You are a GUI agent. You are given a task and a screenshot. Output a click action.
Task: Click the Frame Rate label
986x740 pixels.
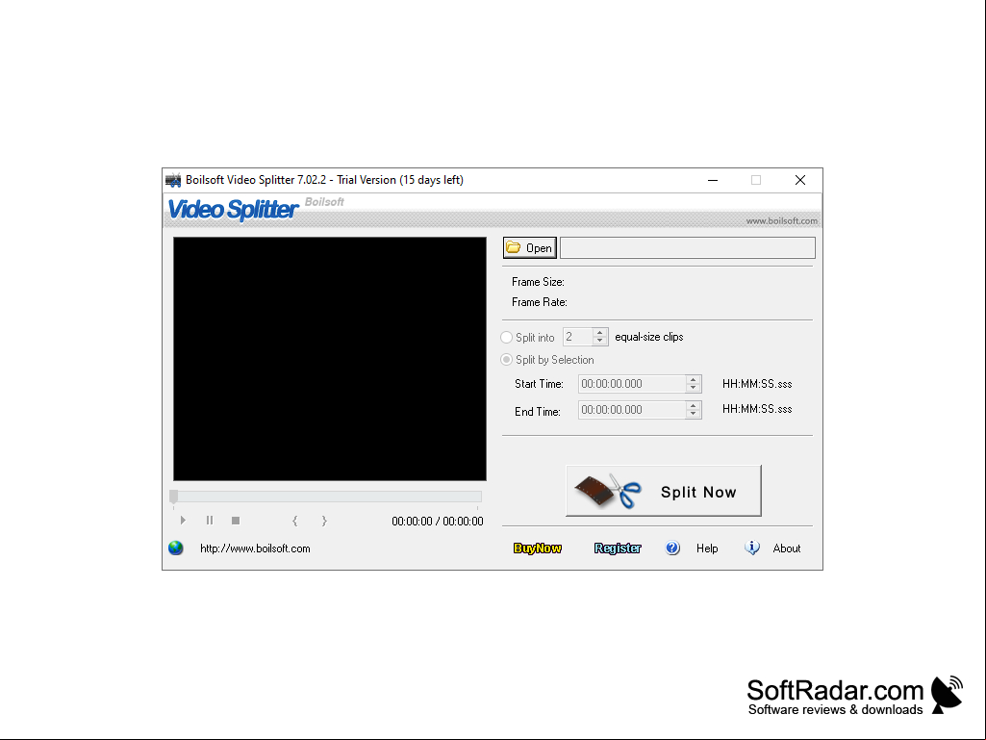tap(540, 302)
